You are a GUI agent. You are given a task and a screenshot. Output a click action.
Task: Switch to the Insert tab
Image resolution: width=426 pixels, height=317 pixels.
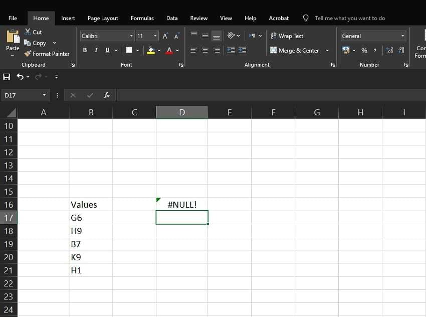coord(68,18)
